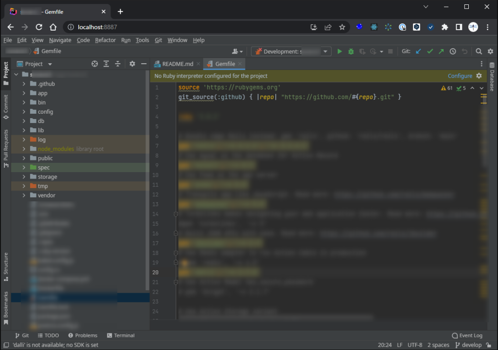This screenshot has height=350, width=498.
Task: Click the browser address bar
Action: tap(146, 27)
